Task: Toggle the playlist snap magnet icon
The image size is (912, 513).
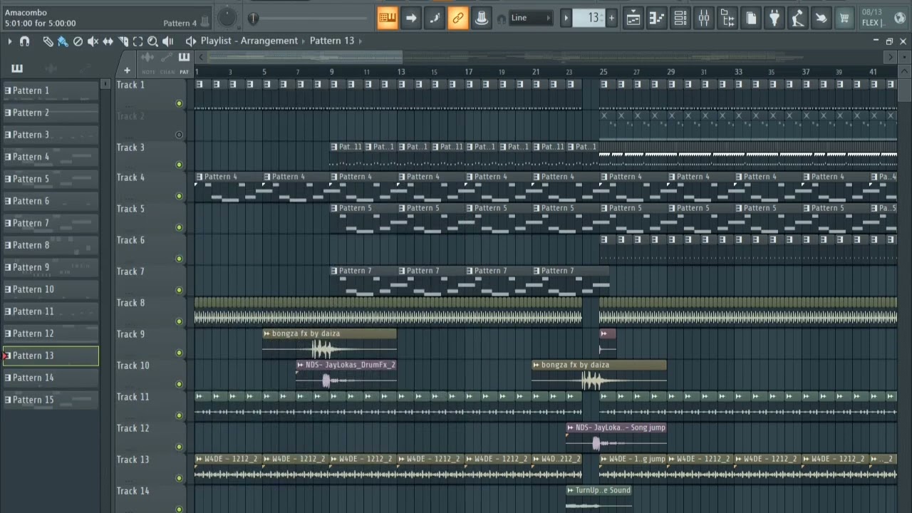Action: 24,41
